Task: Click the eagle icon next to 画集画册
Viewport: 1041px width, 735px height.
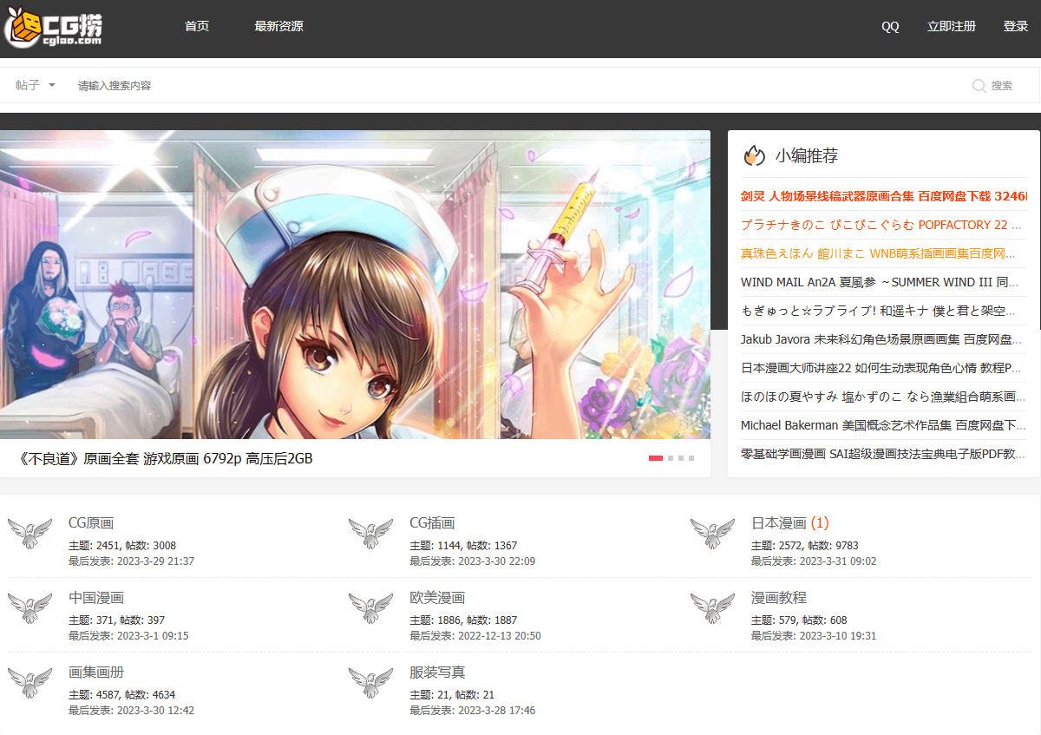Action: tap(29, 682)
